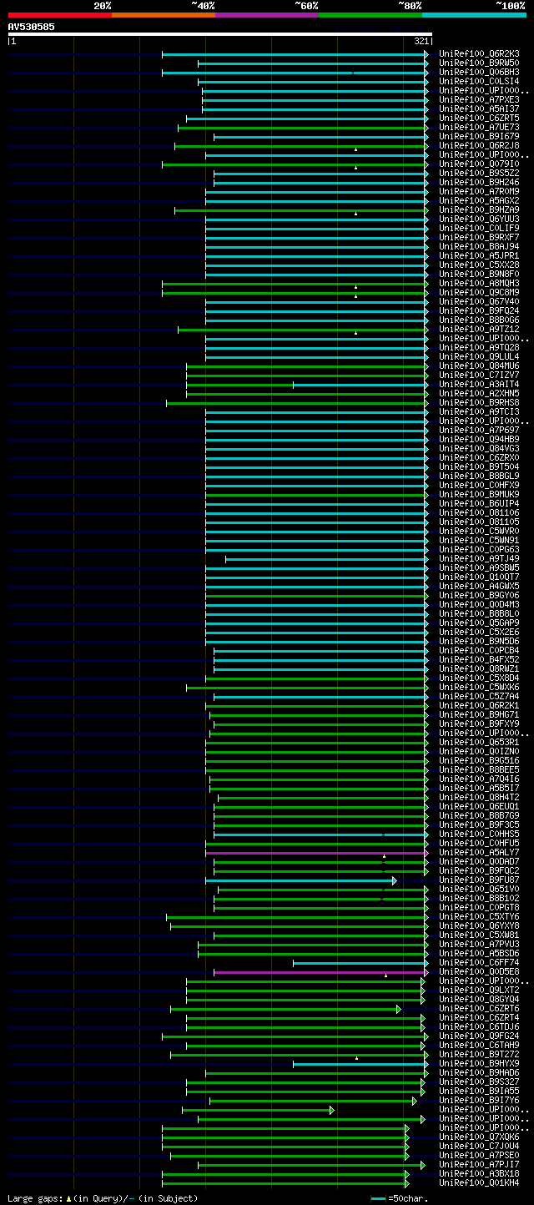Select the UniRef100_A7PVU3 label

(479, 945)
